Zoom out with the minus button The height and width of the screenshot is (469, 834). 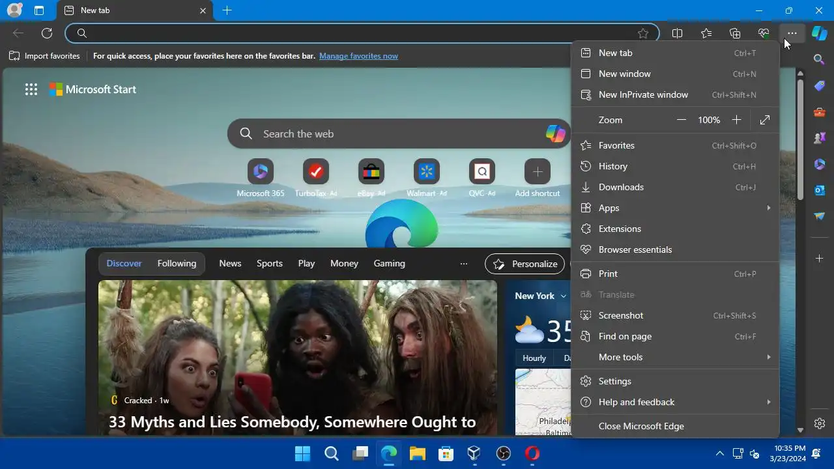[x=682, y=120]
